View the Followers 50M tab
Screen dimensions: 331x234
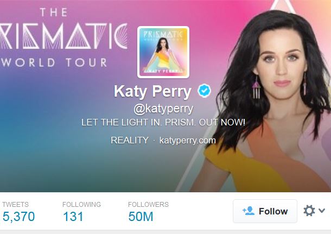tap(148, 212)
